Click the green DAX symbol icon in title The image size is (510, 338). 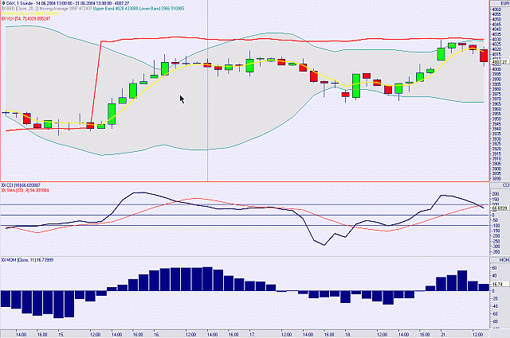tap(4, 3)
